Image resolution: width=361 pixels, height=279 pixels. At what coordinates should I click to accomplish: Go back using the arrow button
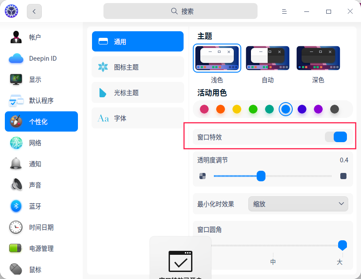pos(34,11)
